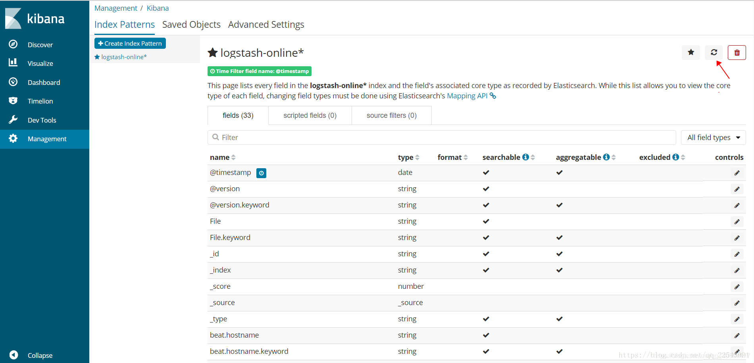Image resolution: width=754 pixels, height=363 pixels.
Task: Click the Kibana logo
Action: click(x=35, y=18)
